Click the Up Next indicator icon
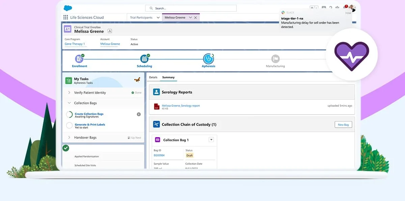The image size is (405, 201). tap(129, 138)
